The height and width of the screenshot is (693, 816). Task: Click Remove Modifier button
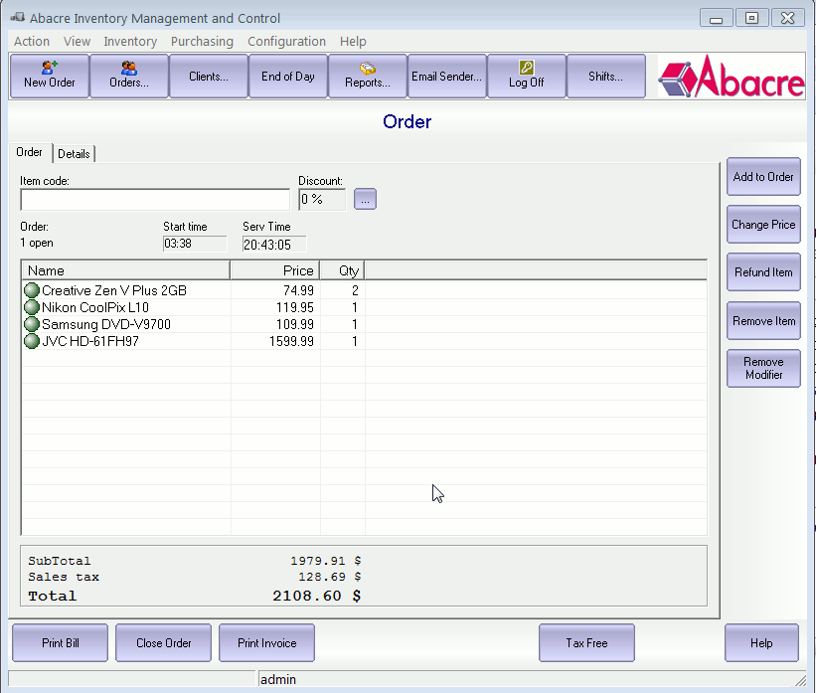click(x=763, y=368)
